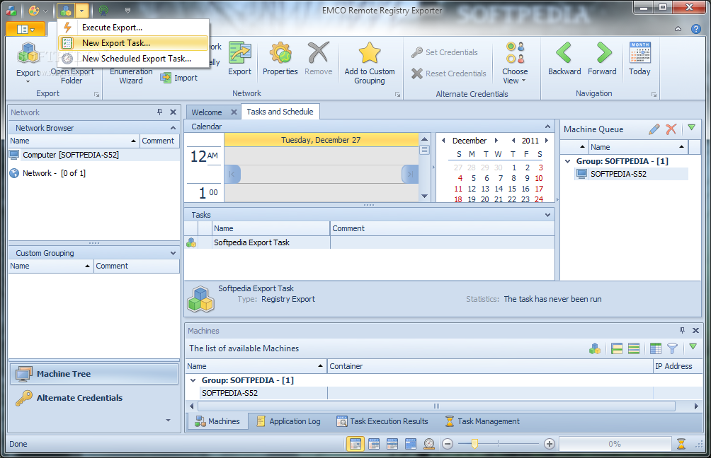The image size is (711, 458).
Task: Click the clock time-scale status icon
Action: (429, 444)
